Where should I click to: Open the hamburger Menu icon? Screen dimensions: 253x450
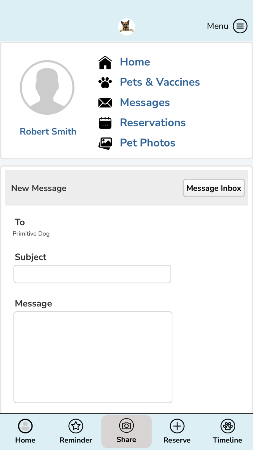[240, 26]
